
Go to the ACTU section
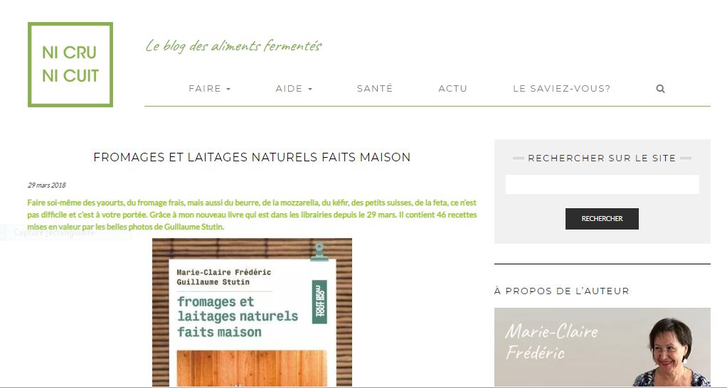pos(453,88)
